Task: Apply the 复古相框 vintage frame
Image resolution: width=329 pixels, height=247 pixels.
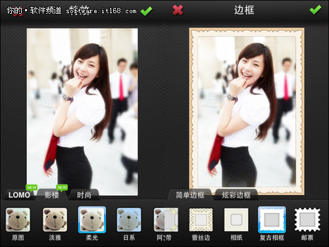Action: click(272, 220)
